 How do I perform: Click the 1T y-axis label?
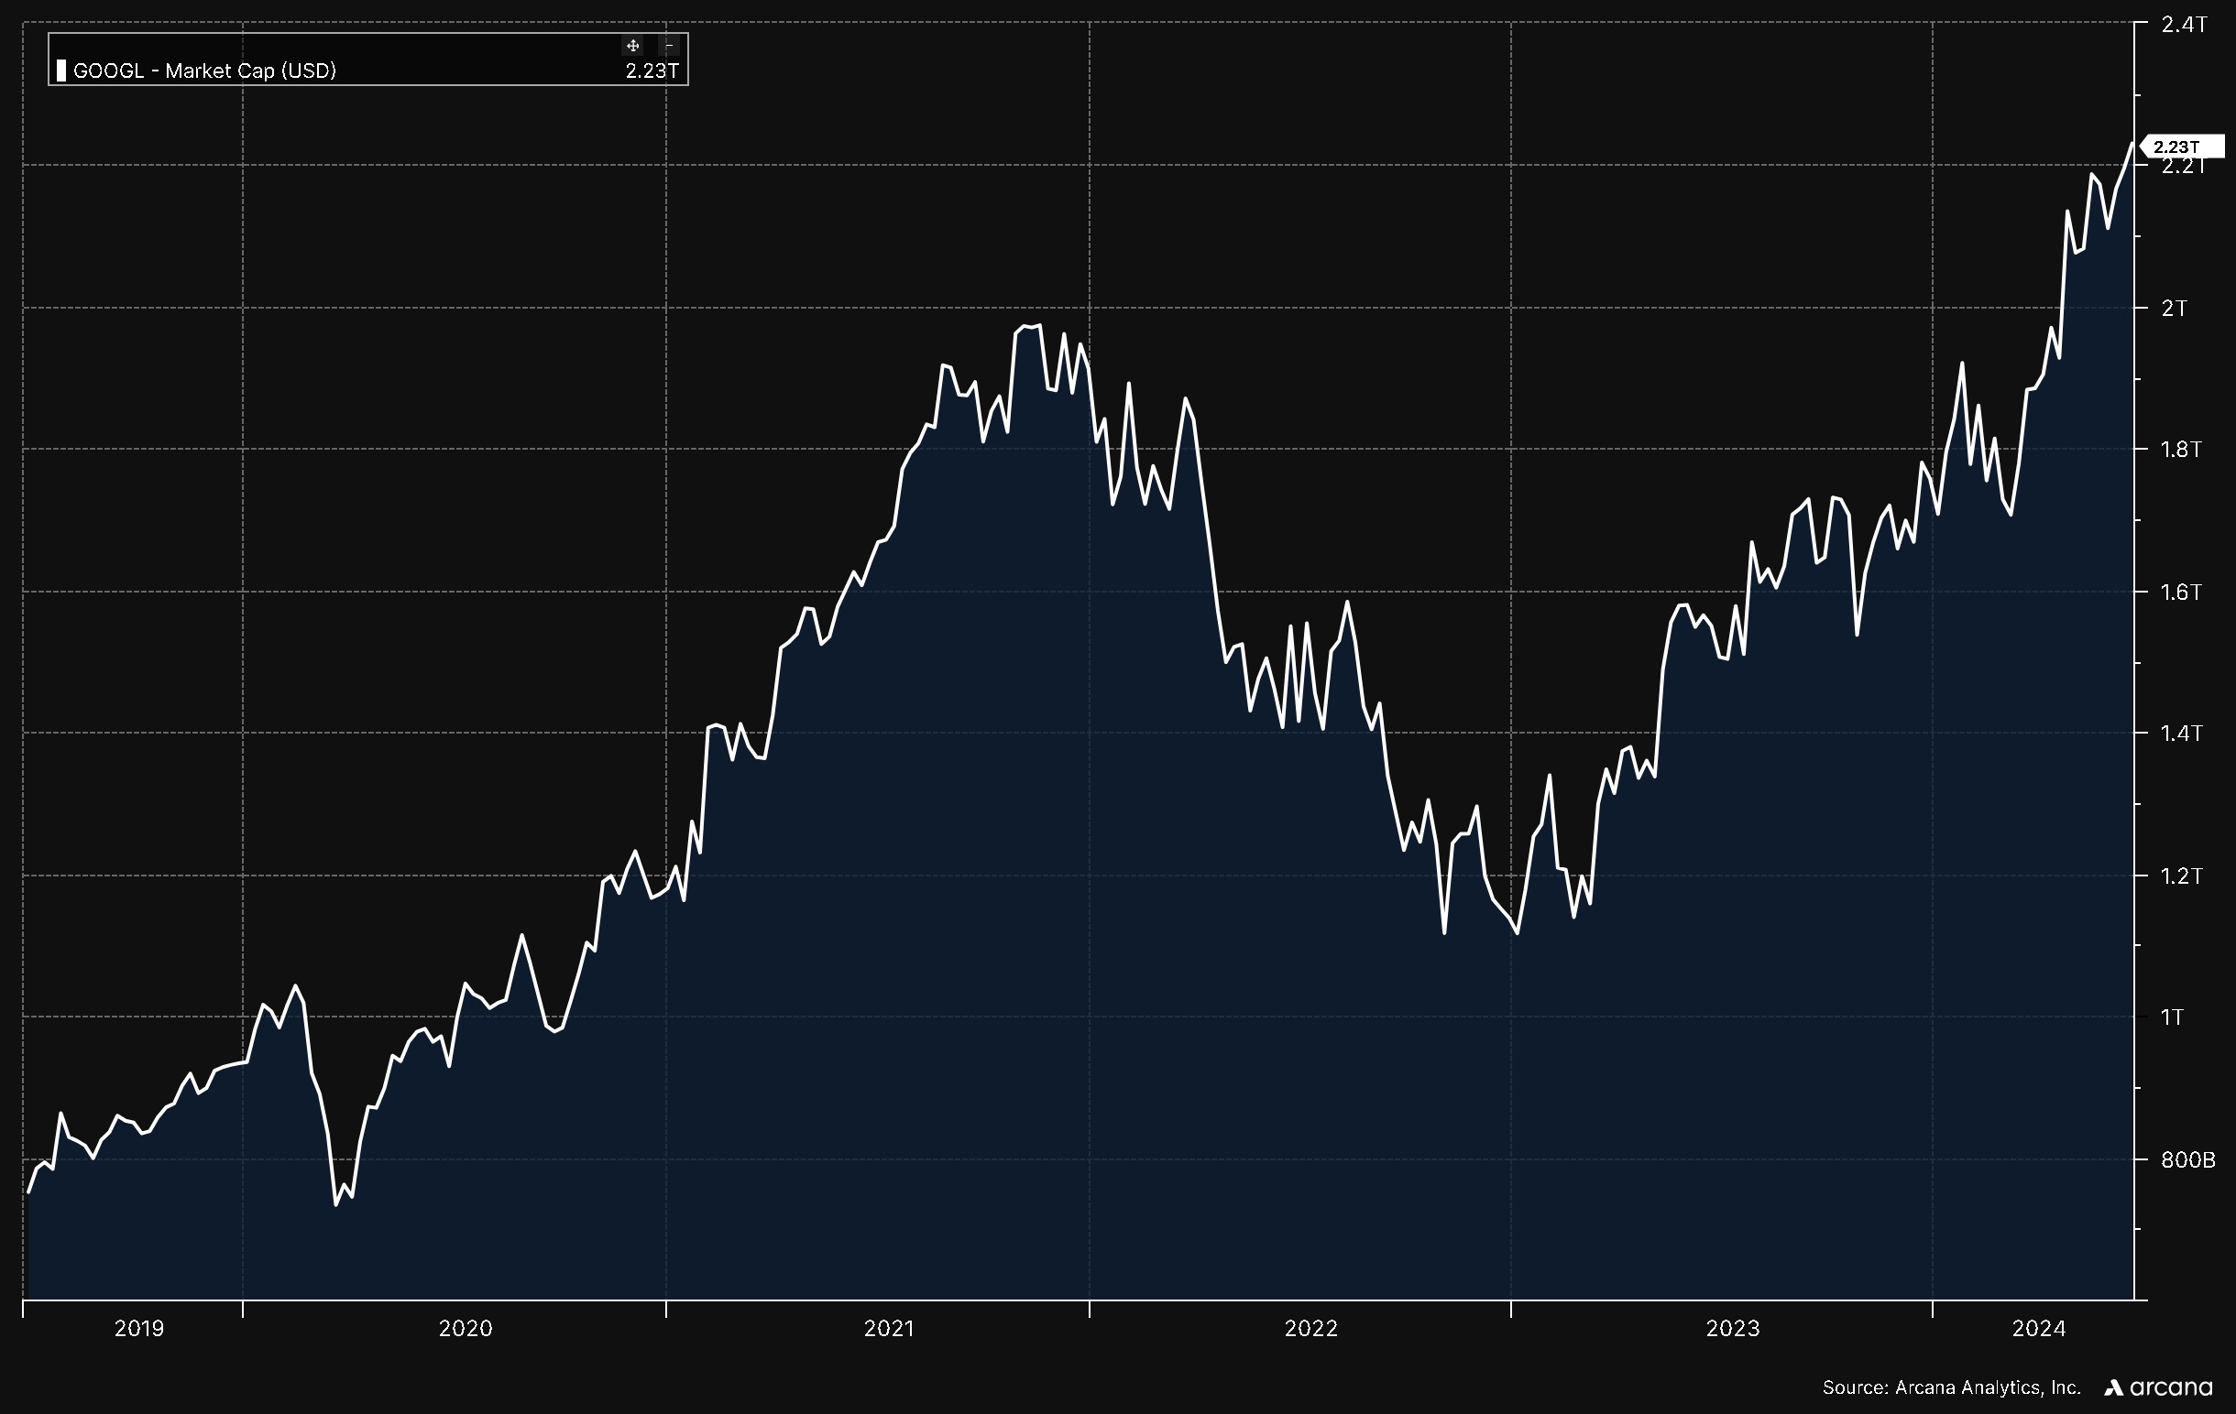click(2171, 1017)
